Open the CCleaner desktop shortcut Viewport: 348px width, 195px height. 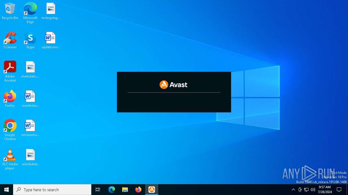point(10,40)
